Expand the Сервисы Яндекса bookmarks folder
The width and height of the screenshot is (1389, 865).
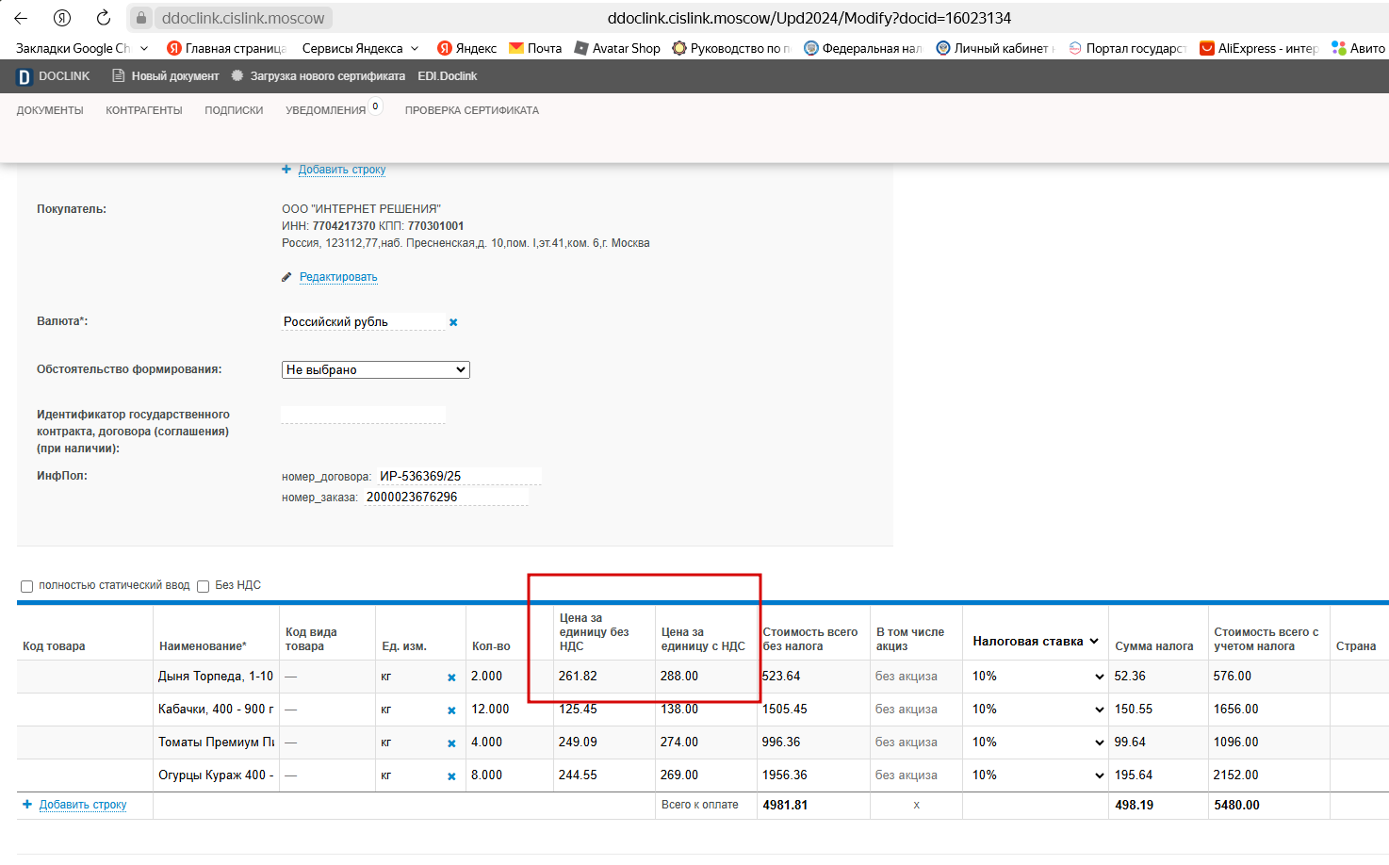pos(361,48)
